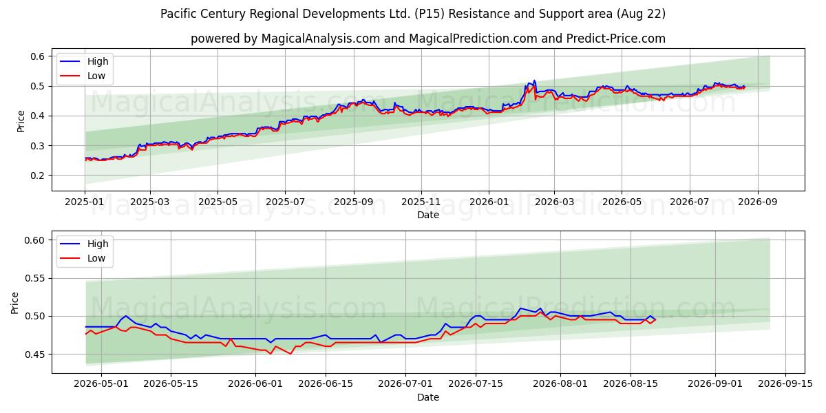The image size is (826, 413).
Task: Click the top chart x-axis label 2025-11
Action: (421, 203)
